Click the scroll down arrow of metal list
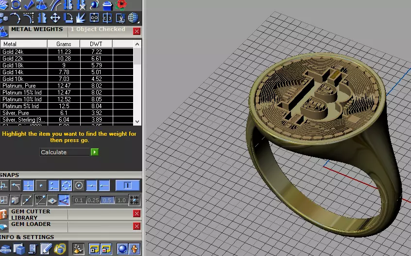The width and height of the screenshot is (411, 256). point(137,121)
